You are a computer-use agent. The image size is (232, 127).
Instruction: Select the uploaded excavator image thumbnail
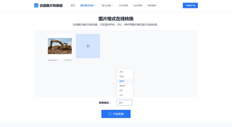pyautogui.click(x=60, y=46)
